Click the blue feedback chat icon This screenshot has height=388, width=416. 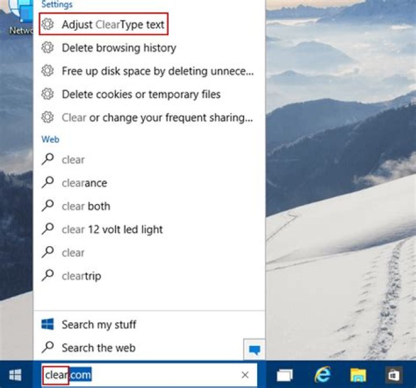254,349
